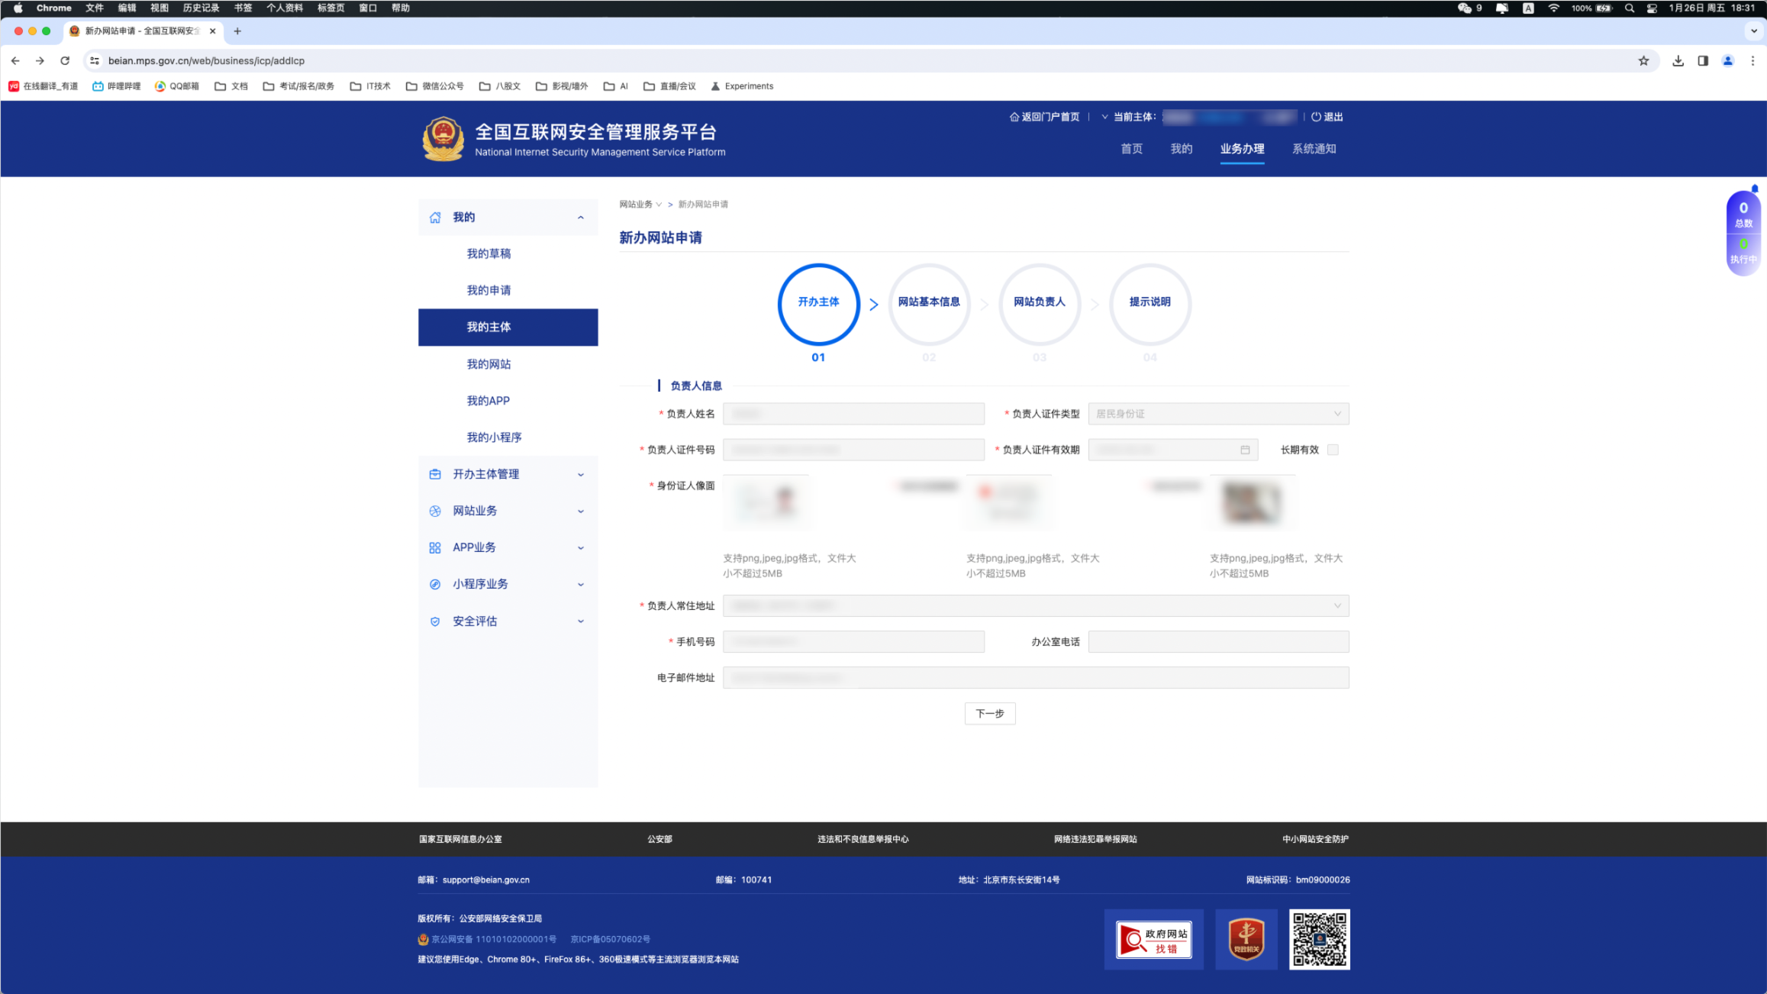This screenshot has height=994, width=1767.
Task: Click the 手机号码 input field
Action: click(853, 642)
